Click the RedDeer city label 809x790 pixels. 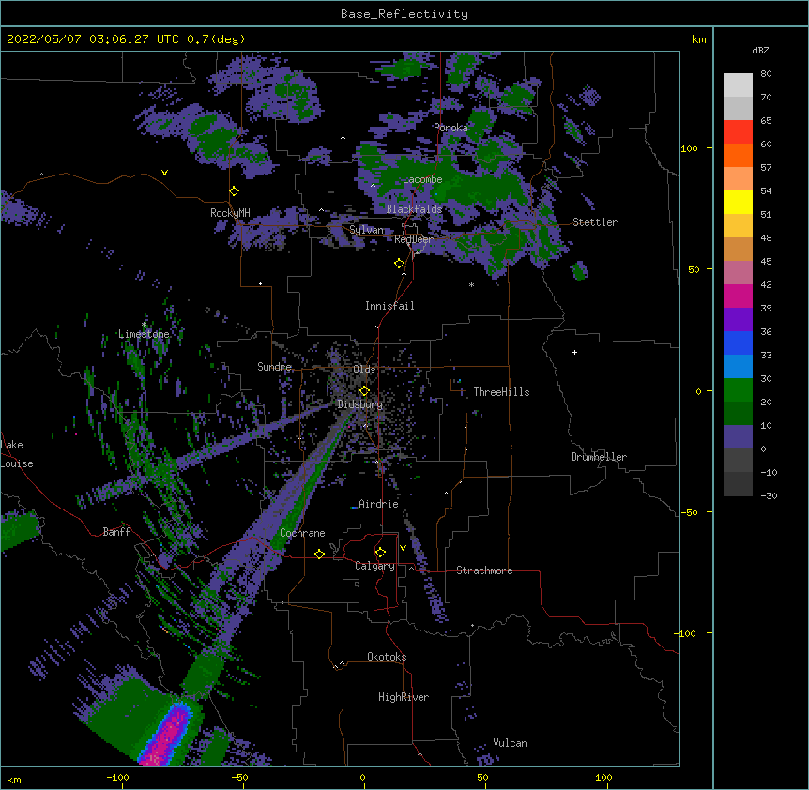(x=414, y=239)
